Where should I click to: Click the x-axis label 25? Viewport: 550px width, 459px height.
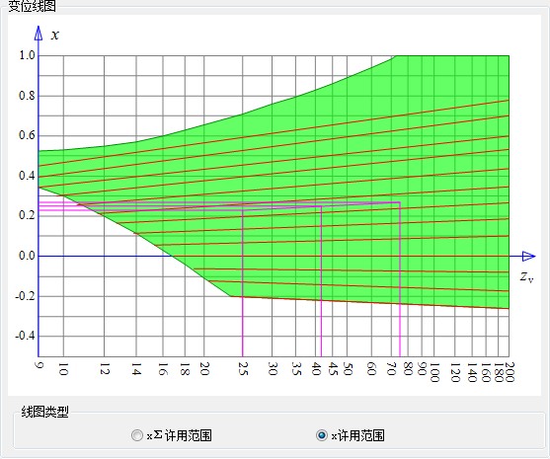(x=243, y=368)
